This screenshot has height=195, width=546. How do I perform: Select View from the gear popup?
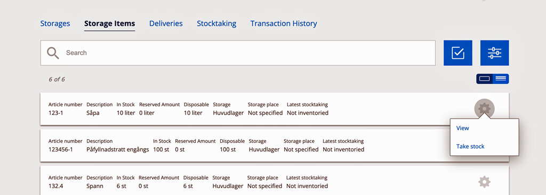click(463, 128)
